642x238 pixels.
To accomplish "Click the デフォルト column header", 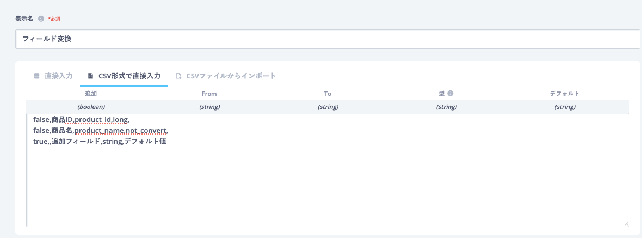I will coord(564,94).
